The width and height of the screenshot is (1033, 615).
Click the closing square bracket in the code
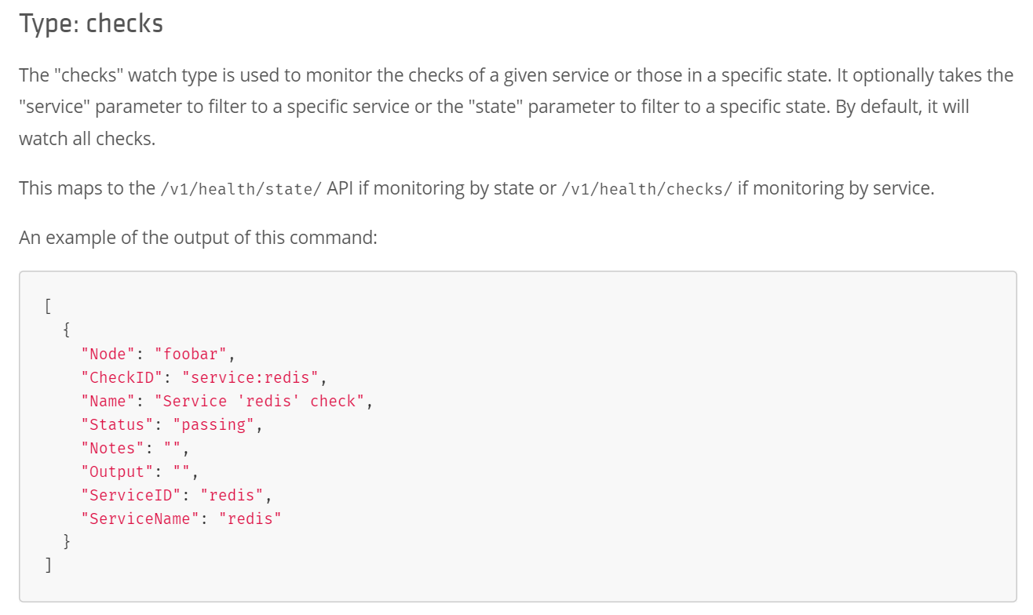click(49, 565)
